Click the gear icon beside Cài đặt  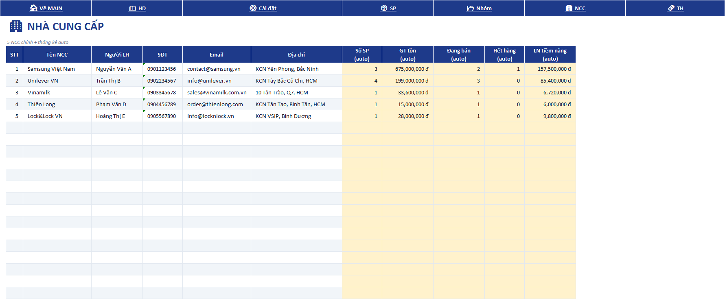tap(253, 8)
